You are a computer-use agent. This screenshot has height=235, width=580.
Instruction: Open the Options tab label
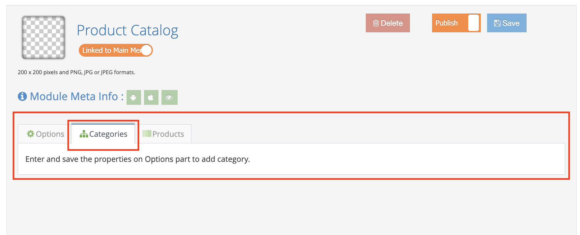point(50,134)
